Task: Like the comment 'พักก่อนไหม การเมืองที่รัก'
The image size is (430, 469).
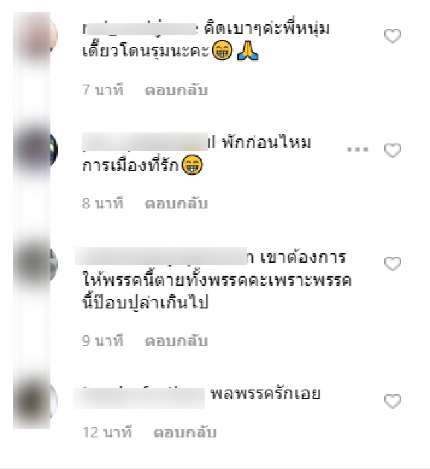Action: point(392,150)
